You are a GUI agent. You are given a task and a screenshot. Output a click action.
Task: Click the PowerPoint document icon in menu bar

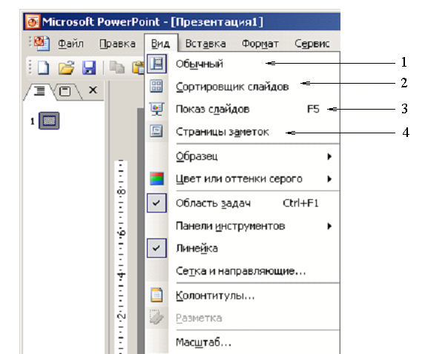[x=42, y=44]
